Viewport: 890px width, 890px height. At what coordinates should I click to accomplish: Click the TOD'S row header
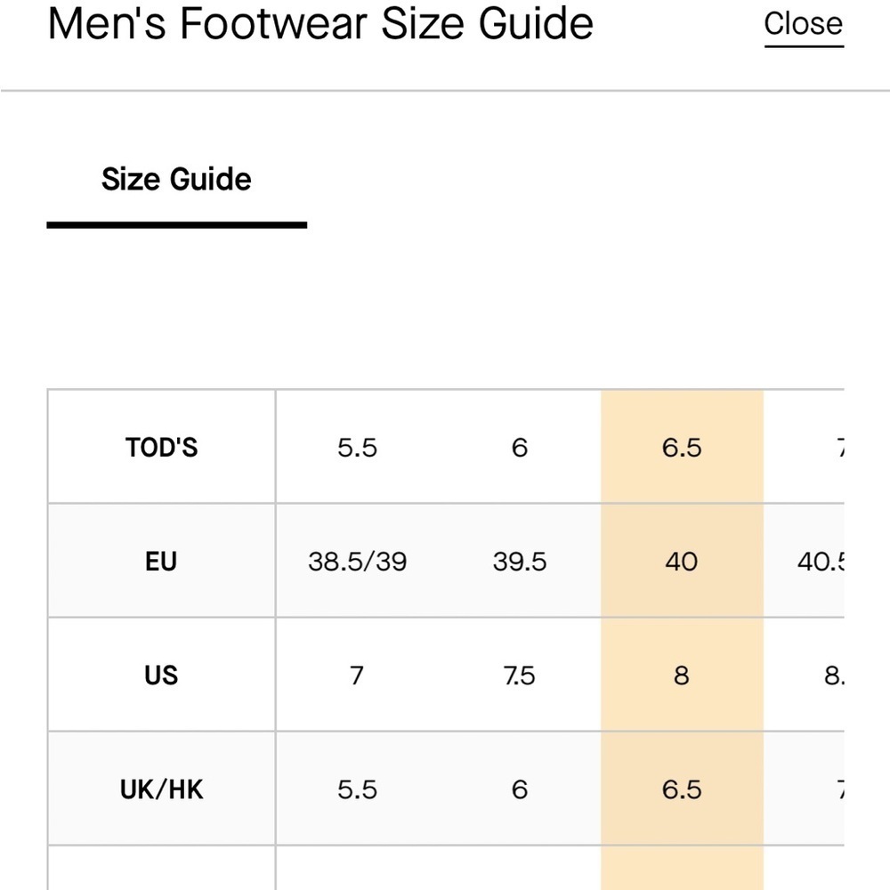point(161,447)
